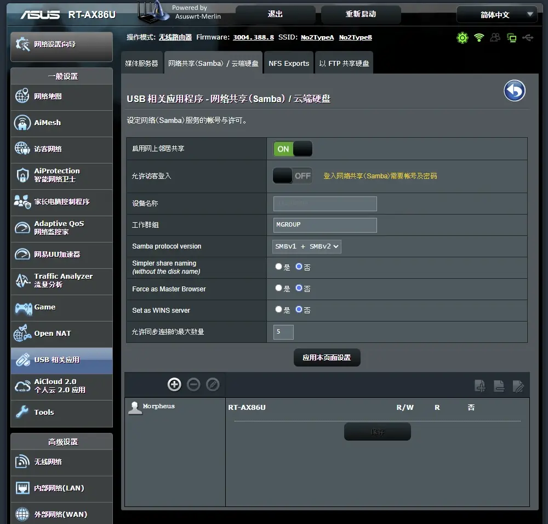The height and width of the screenshot is (524, 548).
Task: Open the No2TypeB SSID link
Action: tap(356, 37)
